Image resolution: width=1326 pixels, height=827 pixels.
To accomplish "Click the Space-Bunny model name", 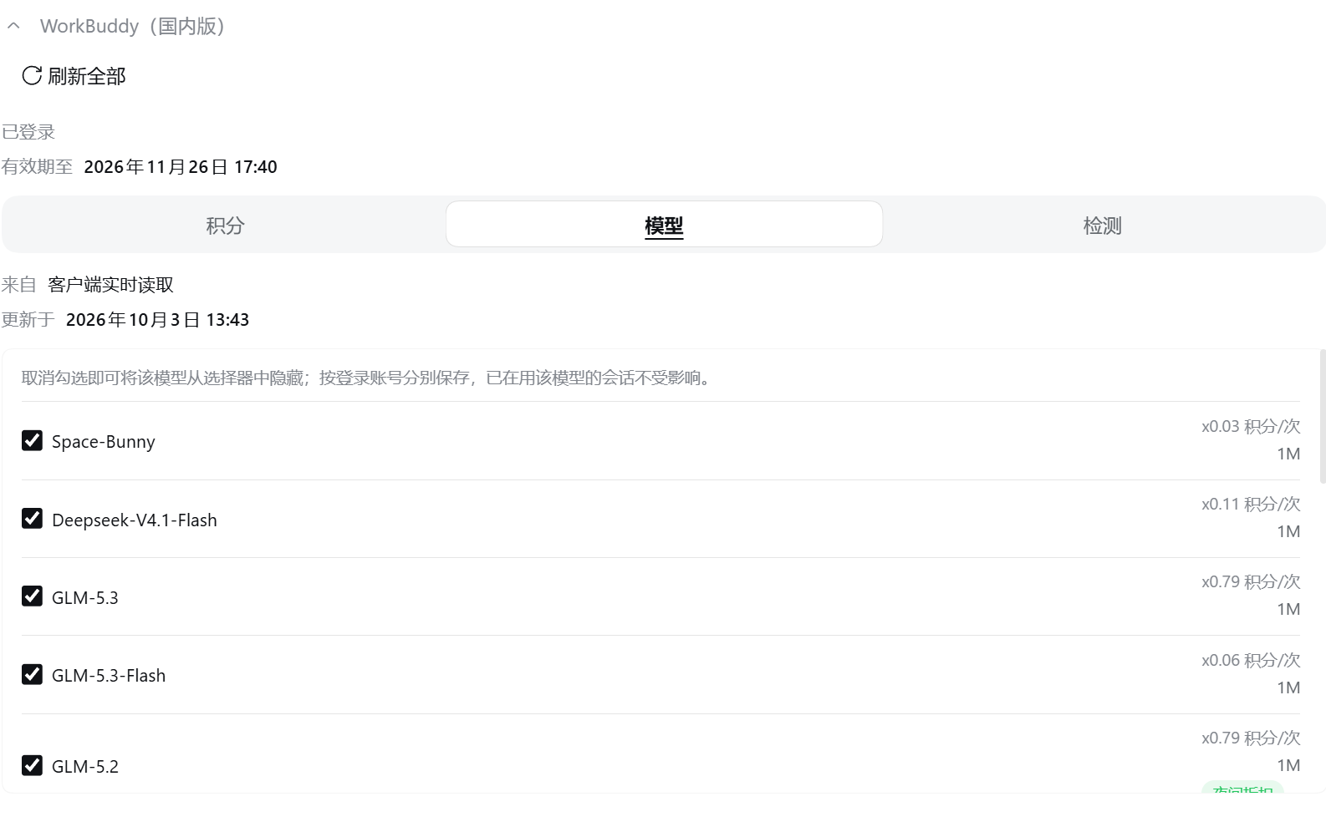I will (x=104, y=442).
